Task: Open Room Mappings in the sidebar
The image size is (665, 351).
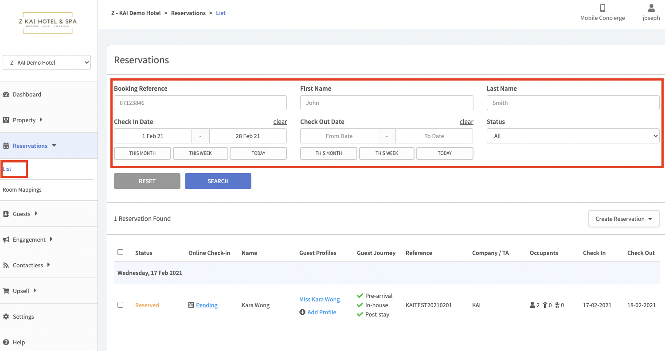Action: (22, 190)
